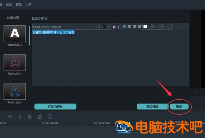Click the 基本设置项 label
Viewport: 205px width, 138px height.
(40, 19)
